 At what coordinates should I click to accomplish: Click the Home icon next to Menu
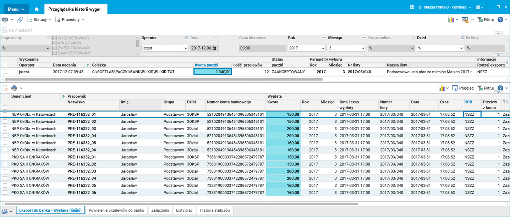coord(37,9)
